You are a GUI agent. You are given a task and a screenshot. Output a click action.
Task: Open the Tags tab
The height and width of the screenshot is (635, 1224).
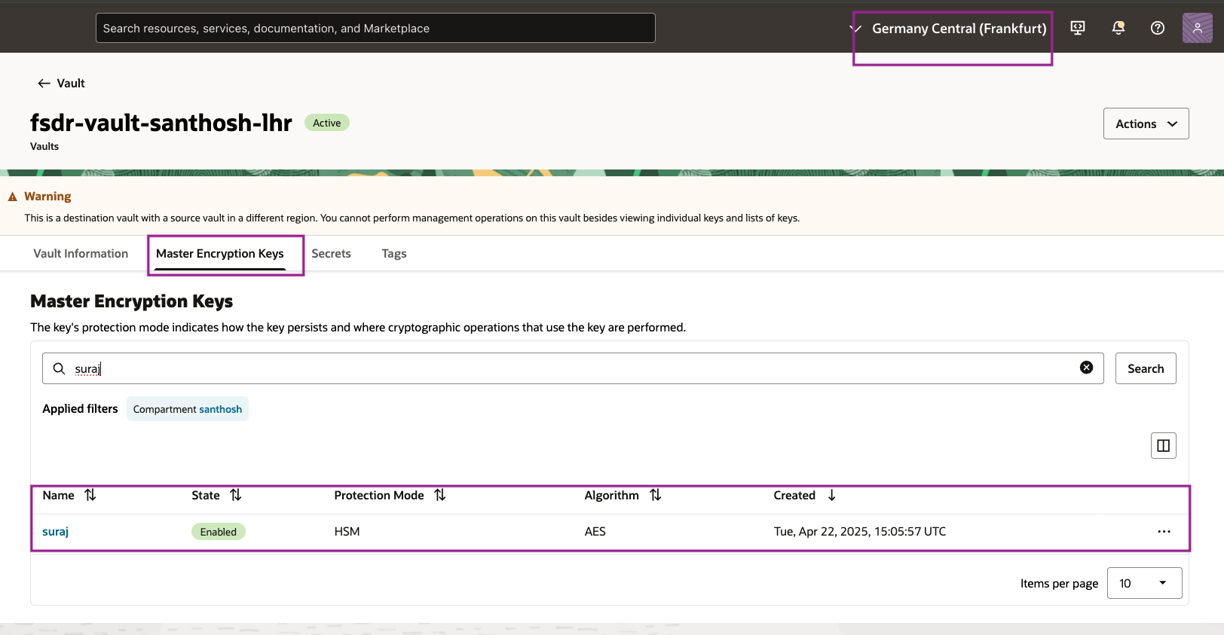click(x=394, y=254)
